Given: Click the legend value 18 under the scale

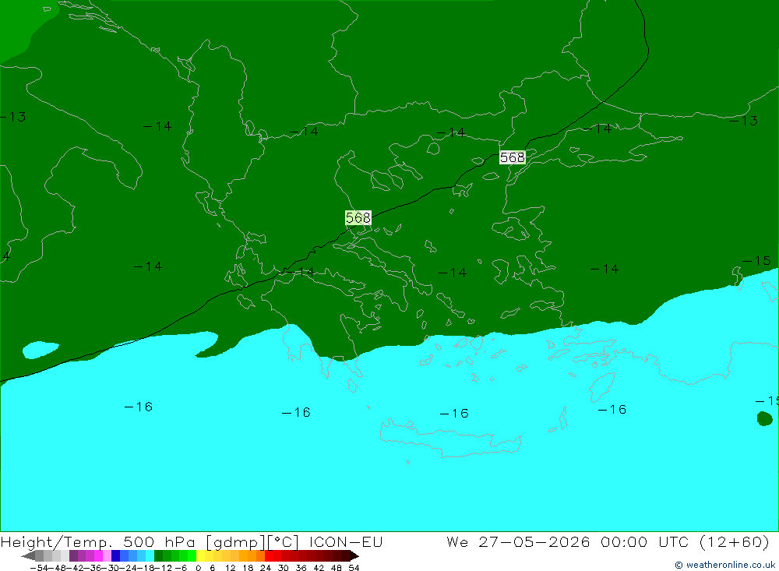Looking at the screenshot, I should click(248, 568).
